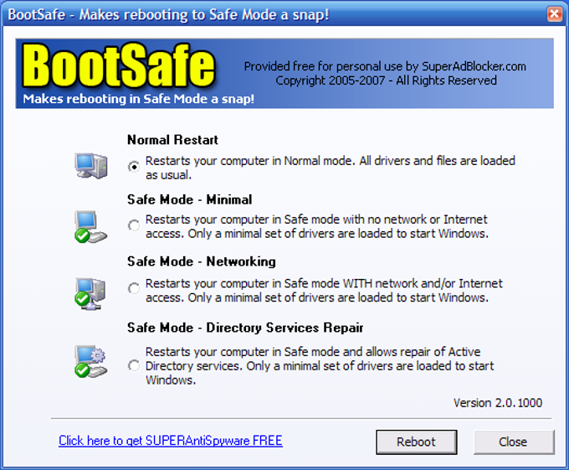Click 'Safe Mode - Directory Services Repair' heading

[245, 328]
